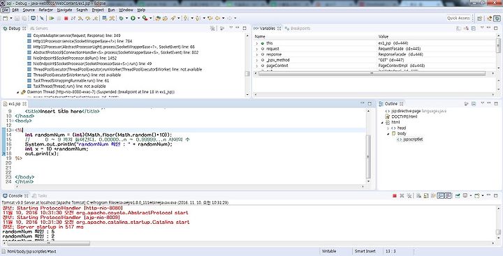Click 'Writable' in status bar
The width and height of the screenshot is (503, 256).
pos(329,251)
